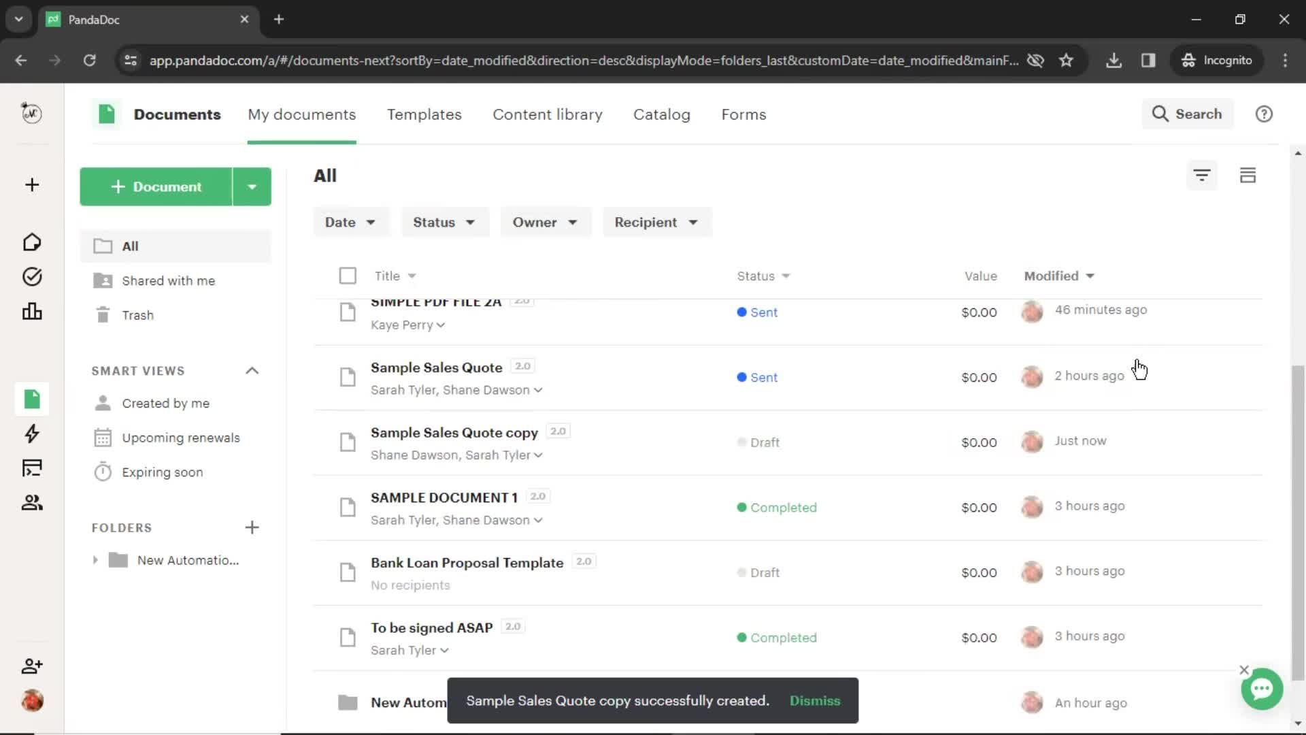Switch to the Templates tab
Screen dimensions: 1306x735
point(424,114)
